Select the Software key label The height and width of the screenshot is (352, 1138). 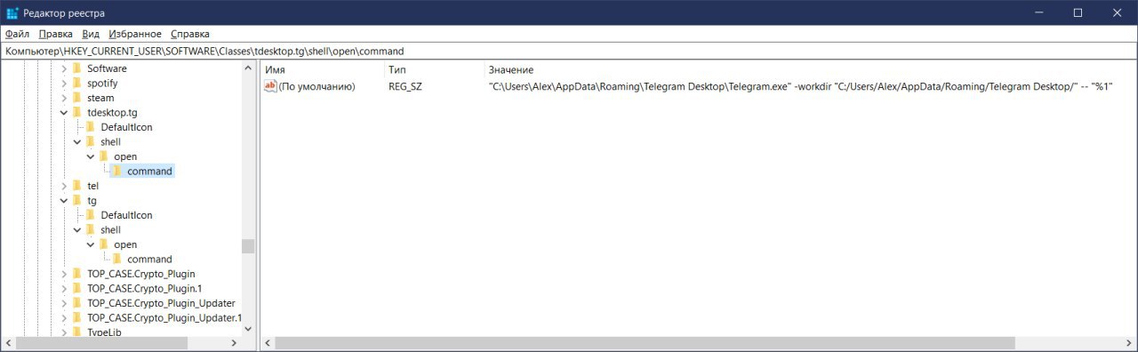107,68
